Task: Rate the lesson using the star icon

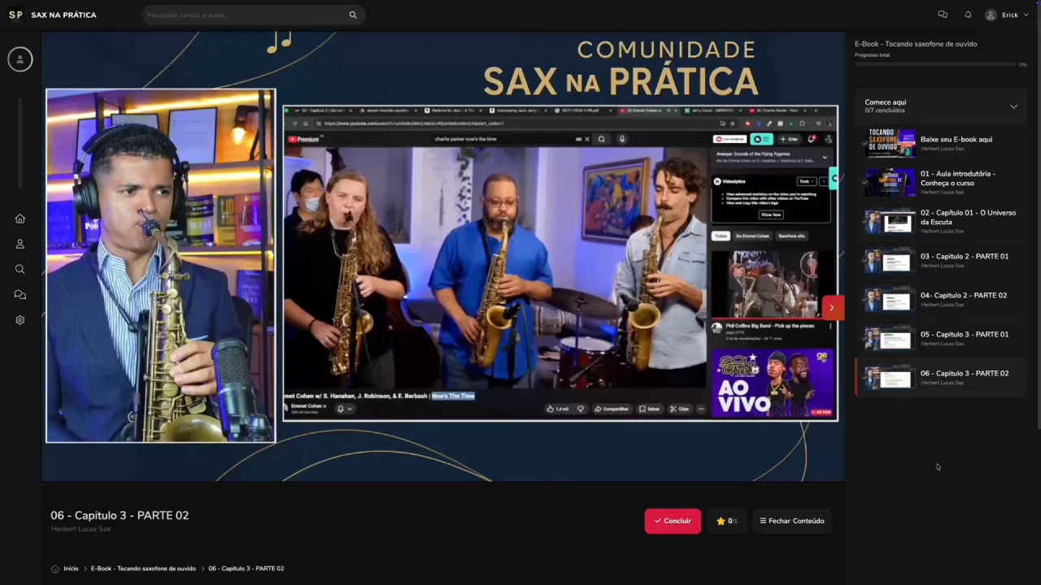Action: coord(721,521)
